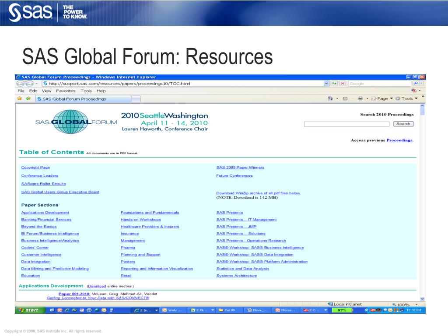The height and width of the screenshot is (336, 448).
Task: Click the browser Forward arrow button
Action: [29, 84]
